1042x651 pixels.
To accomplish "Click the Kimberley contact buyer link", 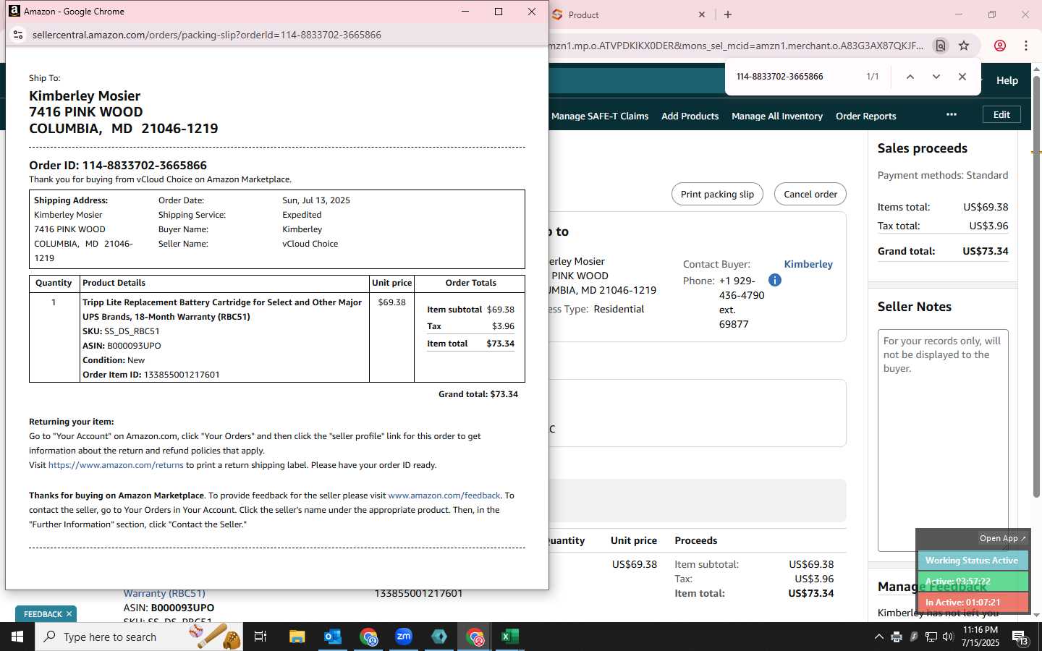I will (808, 264).
